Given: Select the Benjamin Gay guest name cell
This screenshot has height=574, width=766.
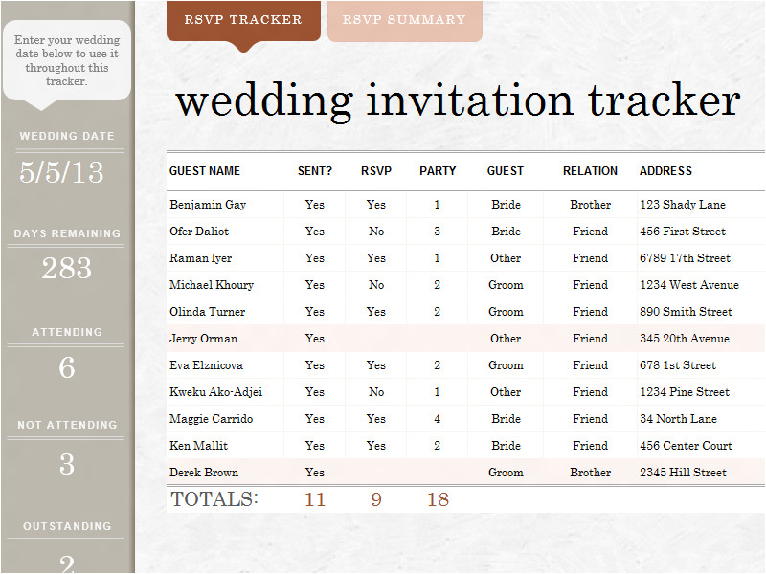Looking at the screenshot, I should [208, 205].
